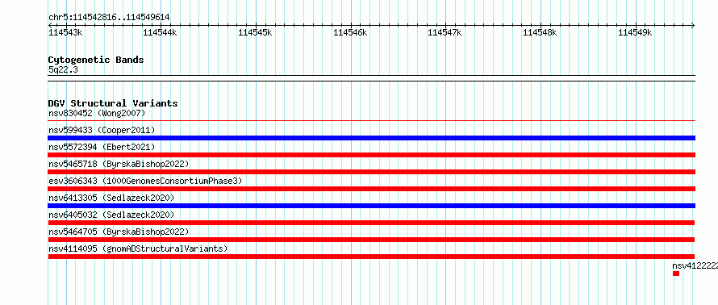Open variant nsv5572394 (Ebert2021) label
The width and height of the screenshot is (718, 305).
tap(102, 147)
